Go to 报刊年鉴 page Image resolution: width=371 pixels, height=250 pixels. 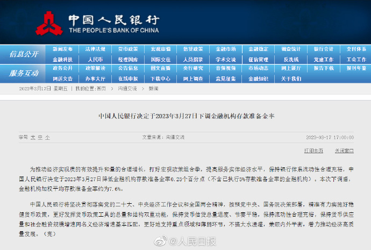356,68
